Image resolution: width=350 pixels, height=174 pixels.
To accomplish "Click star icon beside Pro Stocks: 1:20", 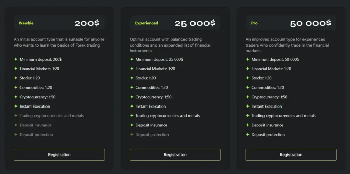I will pos(247,78).
